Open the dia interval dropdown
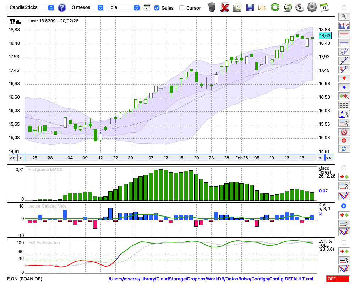 pos(124,7)
